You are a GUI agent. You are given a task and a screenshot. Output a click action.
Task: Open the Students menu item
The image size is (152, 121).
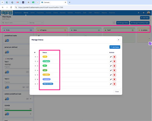(78, 13)
